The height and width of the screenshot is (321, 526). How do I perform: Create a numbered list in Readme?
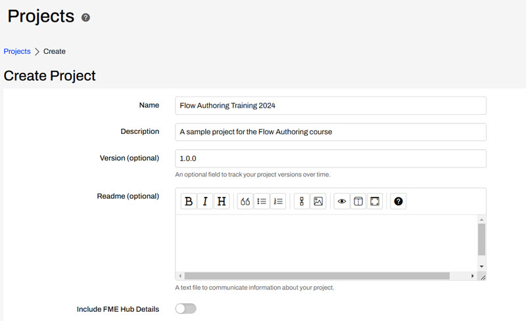[x=278, y=202]
